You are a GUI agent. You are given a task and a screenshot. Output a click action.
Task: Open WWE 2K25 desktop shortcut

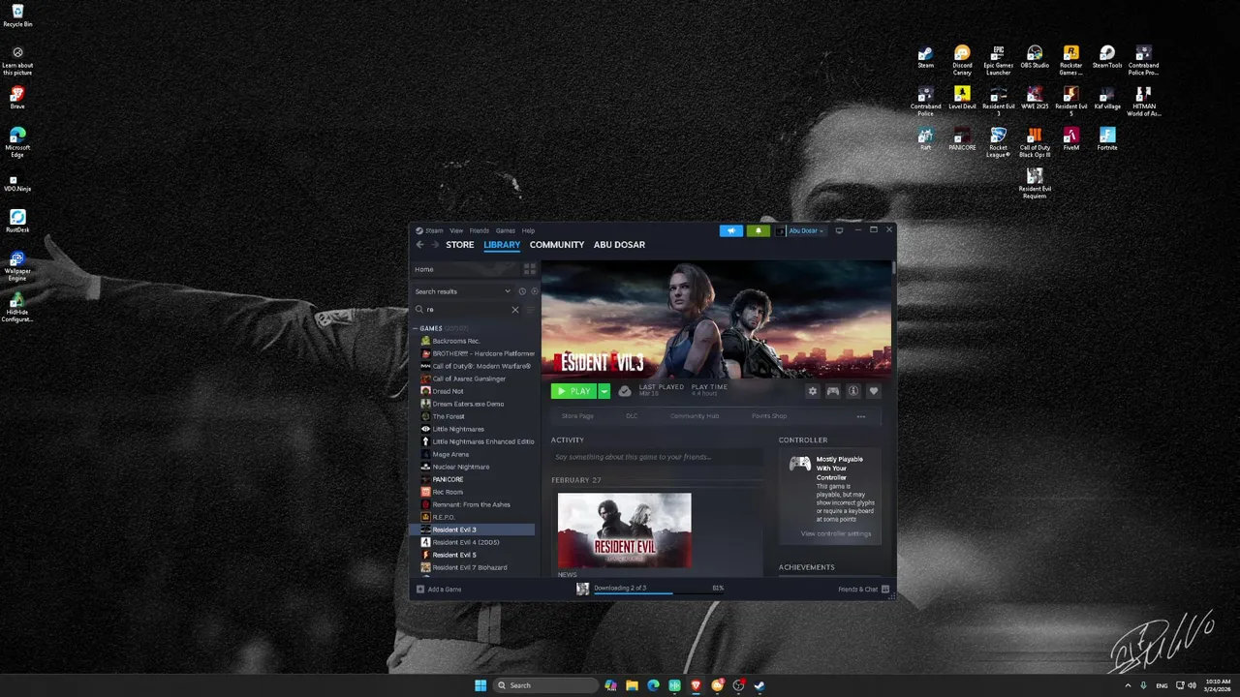pyautogui.click(x=1035, y=98)
